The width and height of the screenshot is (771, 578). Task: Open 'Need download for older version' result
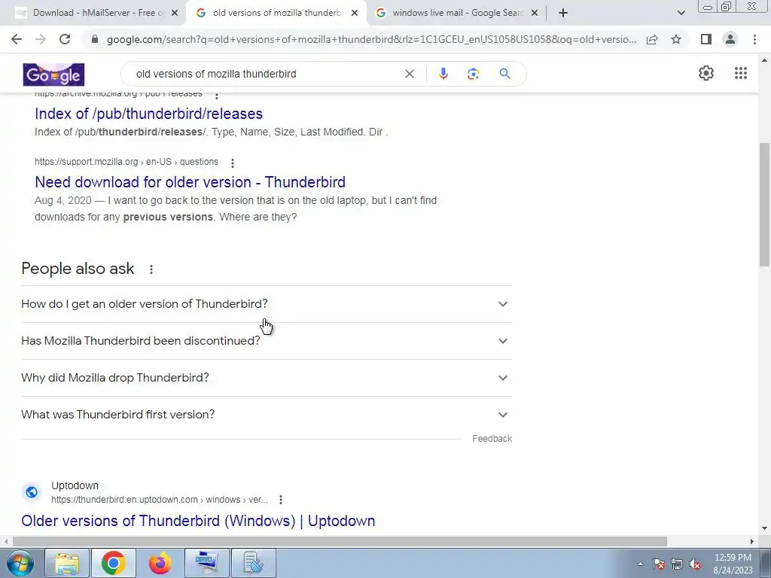(x=190, y=182)
